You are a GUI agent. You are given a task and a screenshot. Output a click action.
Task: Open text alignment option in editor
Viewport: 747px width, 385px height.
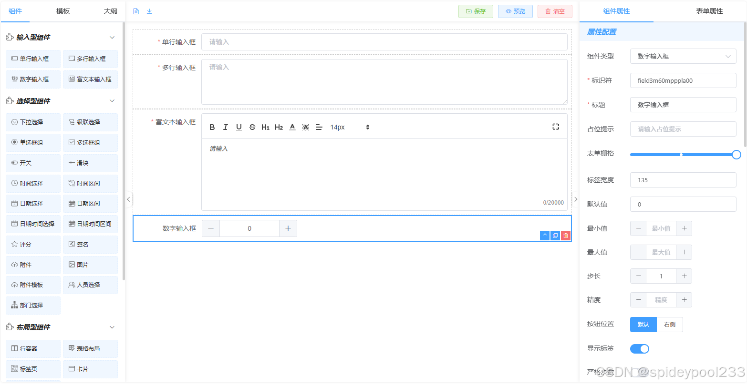[319, 127]
